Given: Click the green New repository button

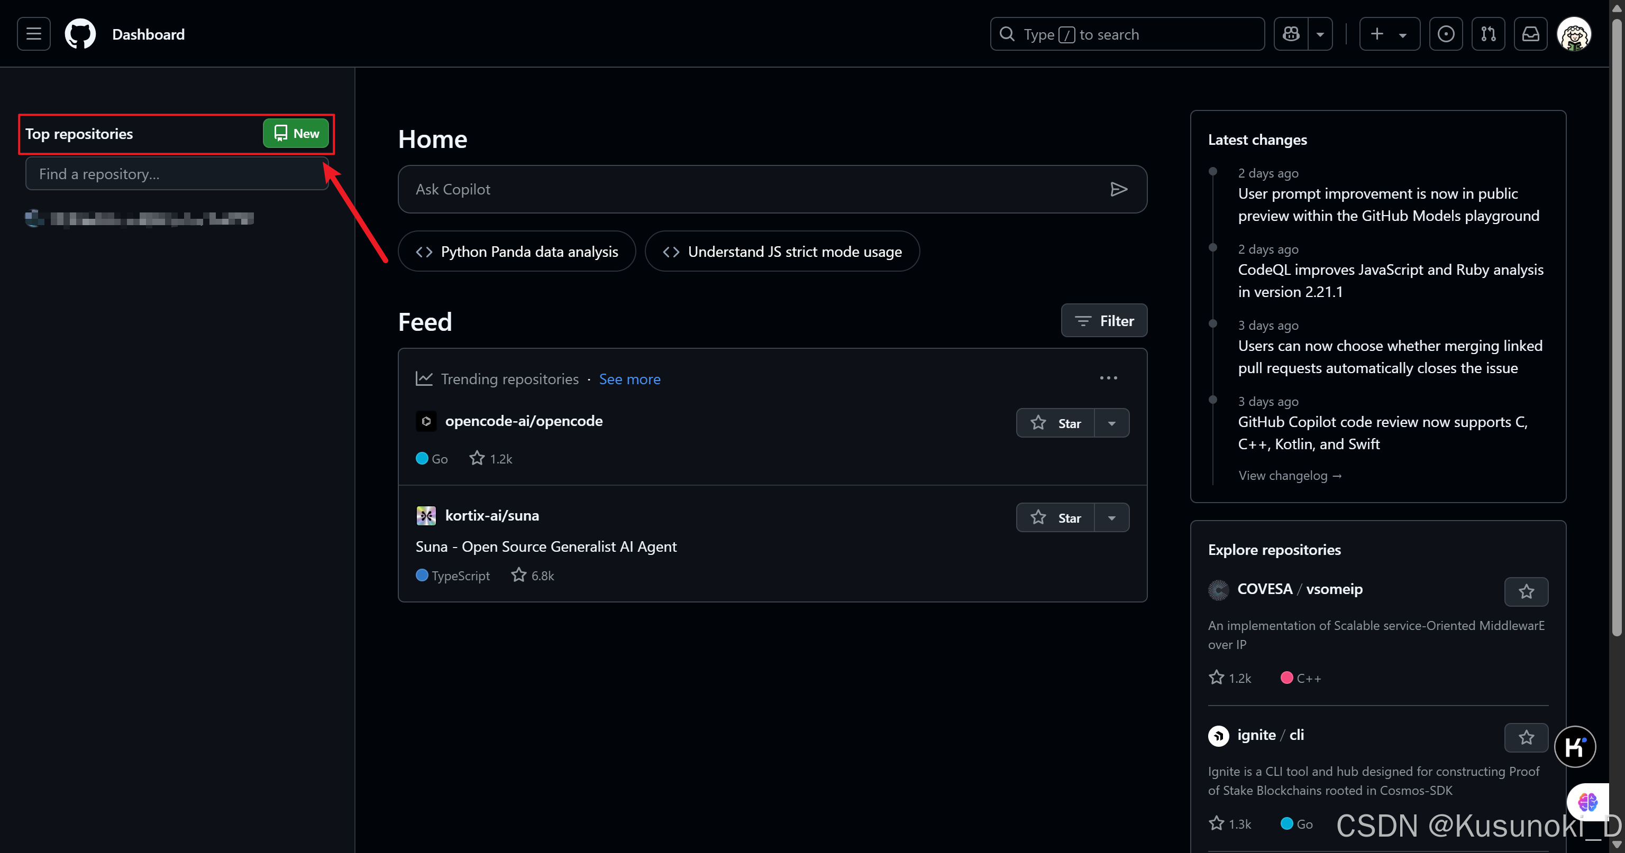Looking at the screenshot, I should [296, 134].
